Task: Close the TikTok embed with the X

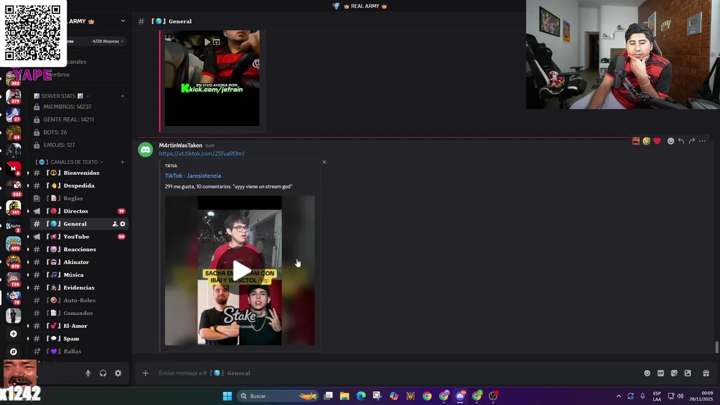Action: [x=324, y=162]
